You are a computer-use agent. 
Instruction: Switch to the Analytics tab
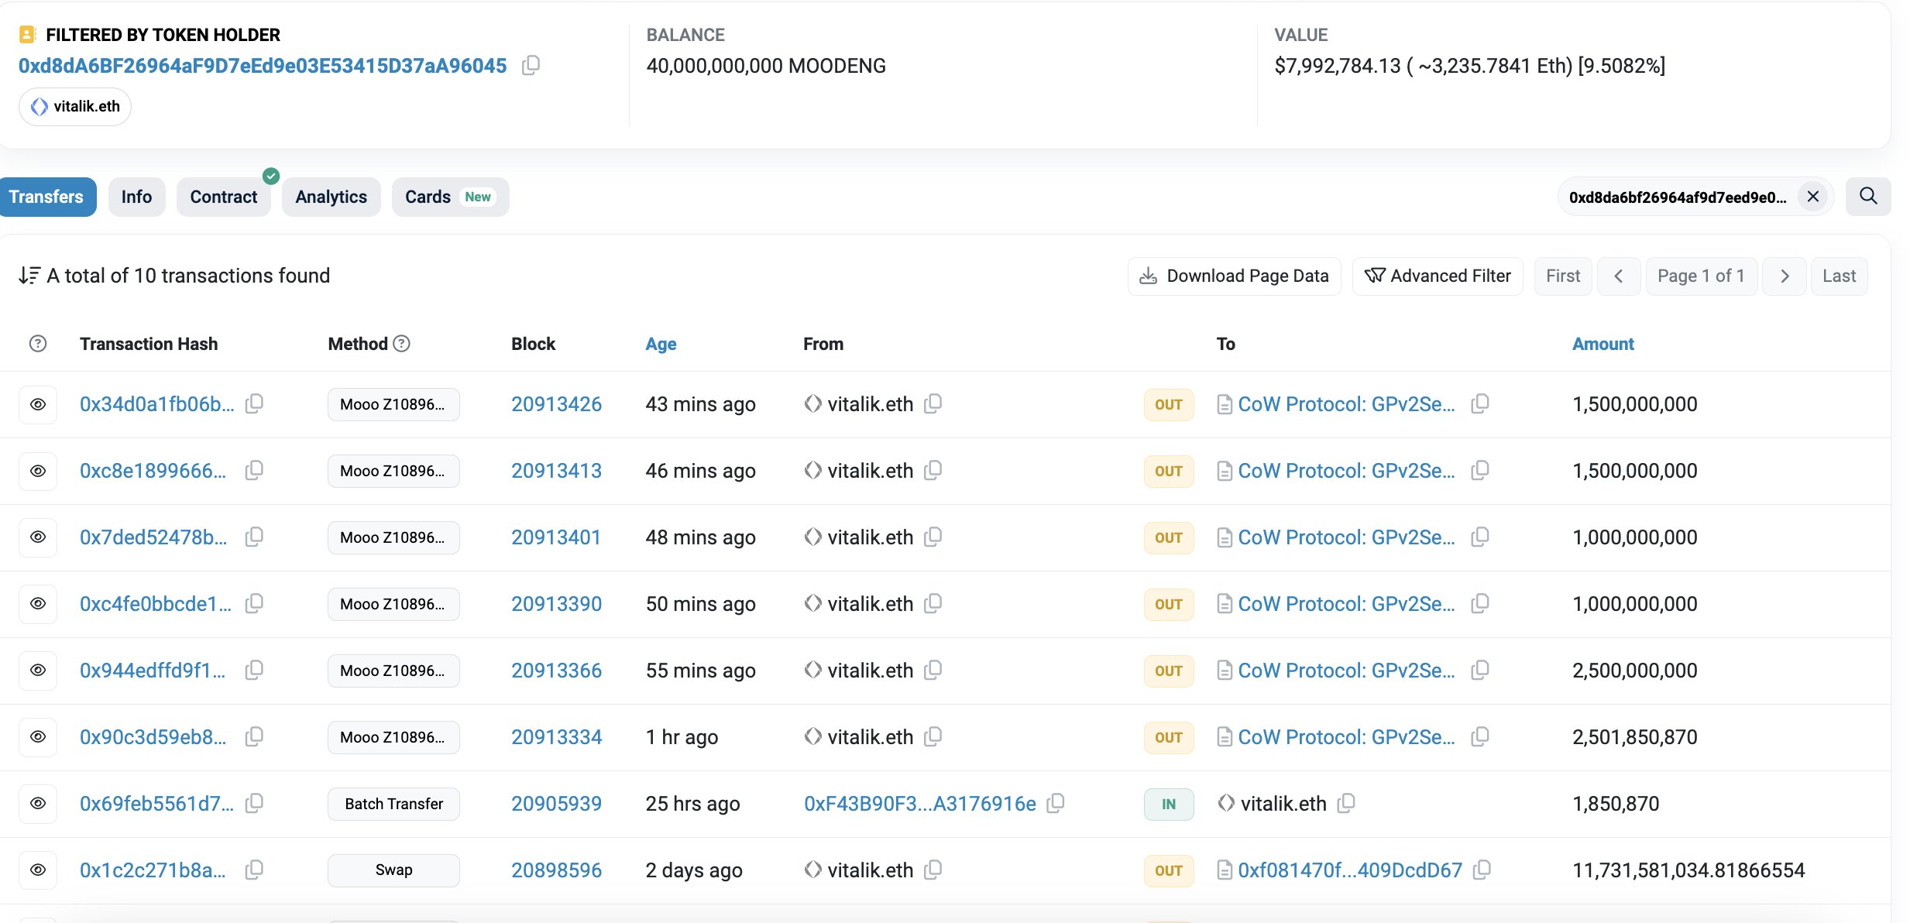(331, 197)
